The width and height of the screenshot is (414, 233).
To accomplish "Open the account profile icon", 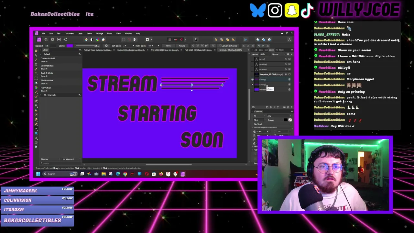I will click(x=289, y=39).
